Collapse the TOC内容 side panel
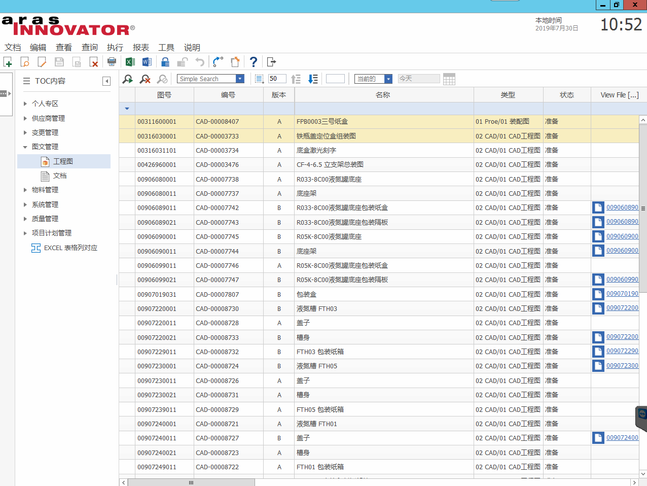The height and width of the screenshot is (486, 647). tap(106, 81)
